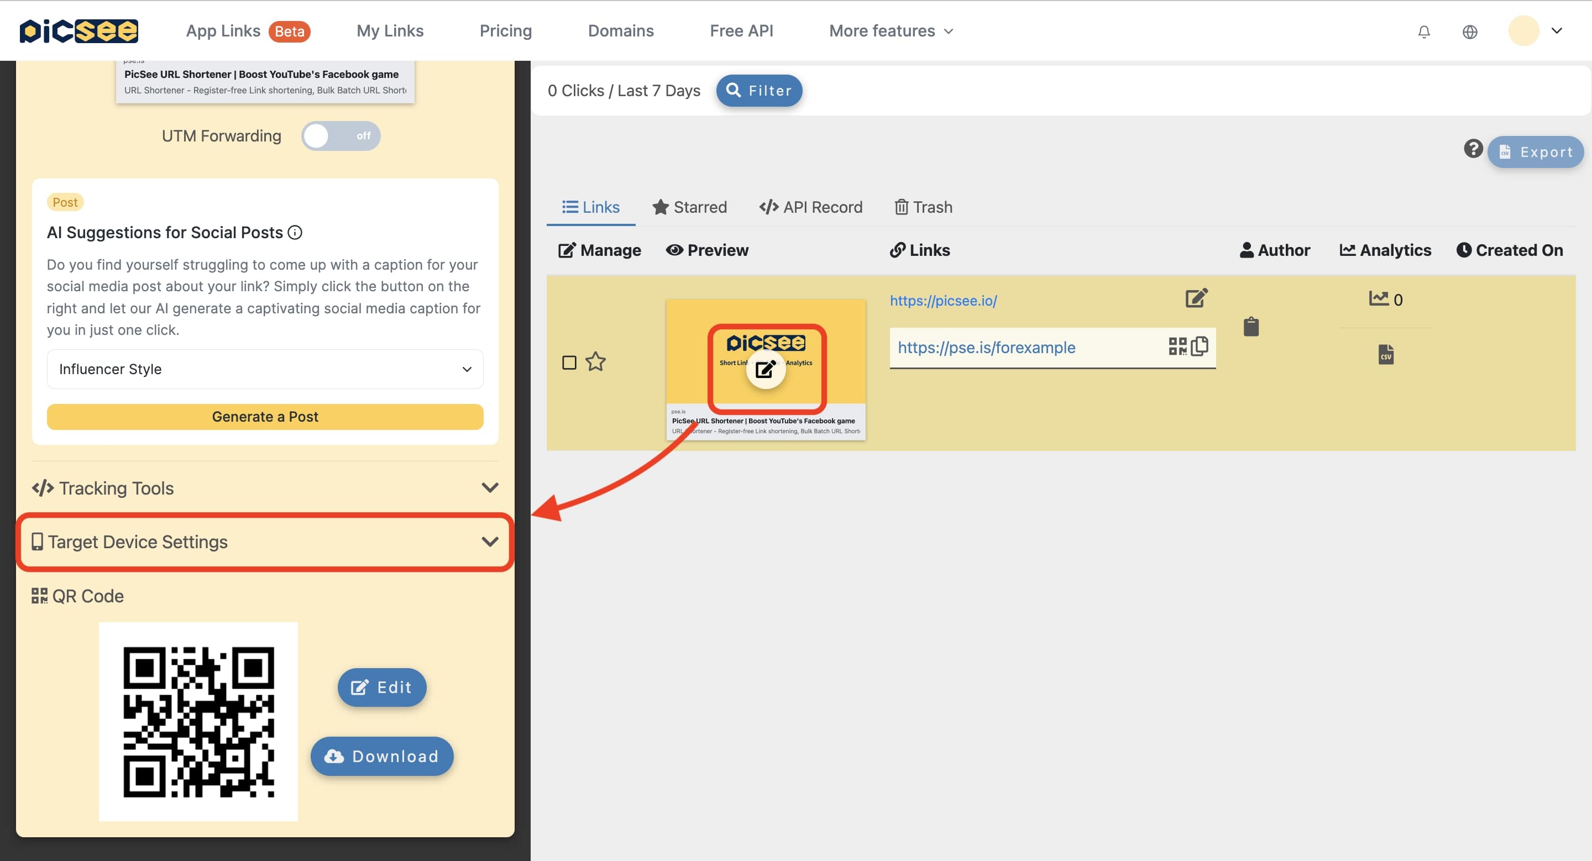
Task: Star the picsee.io link row
Action: click(x=595, y=361)
